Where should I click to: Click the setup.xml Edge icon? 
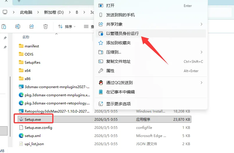pos(21,136)
